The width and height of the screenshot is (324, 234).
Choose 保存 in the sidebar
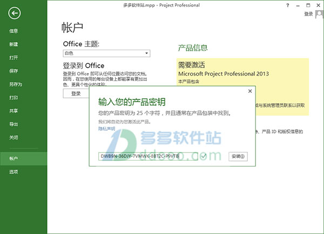pyautogui.click(x=13, y=71)
